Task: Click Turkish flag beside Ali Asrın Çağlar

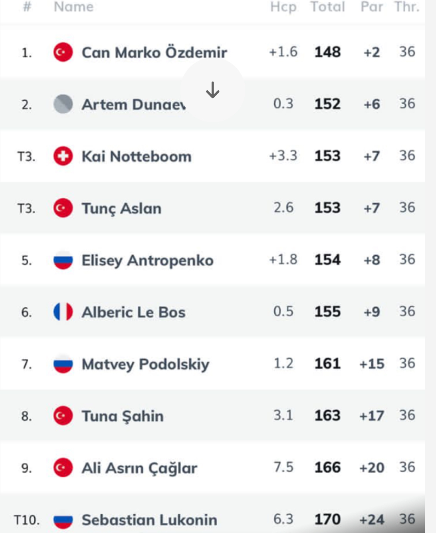Action: pyautogui.click(x=63, y=468)
